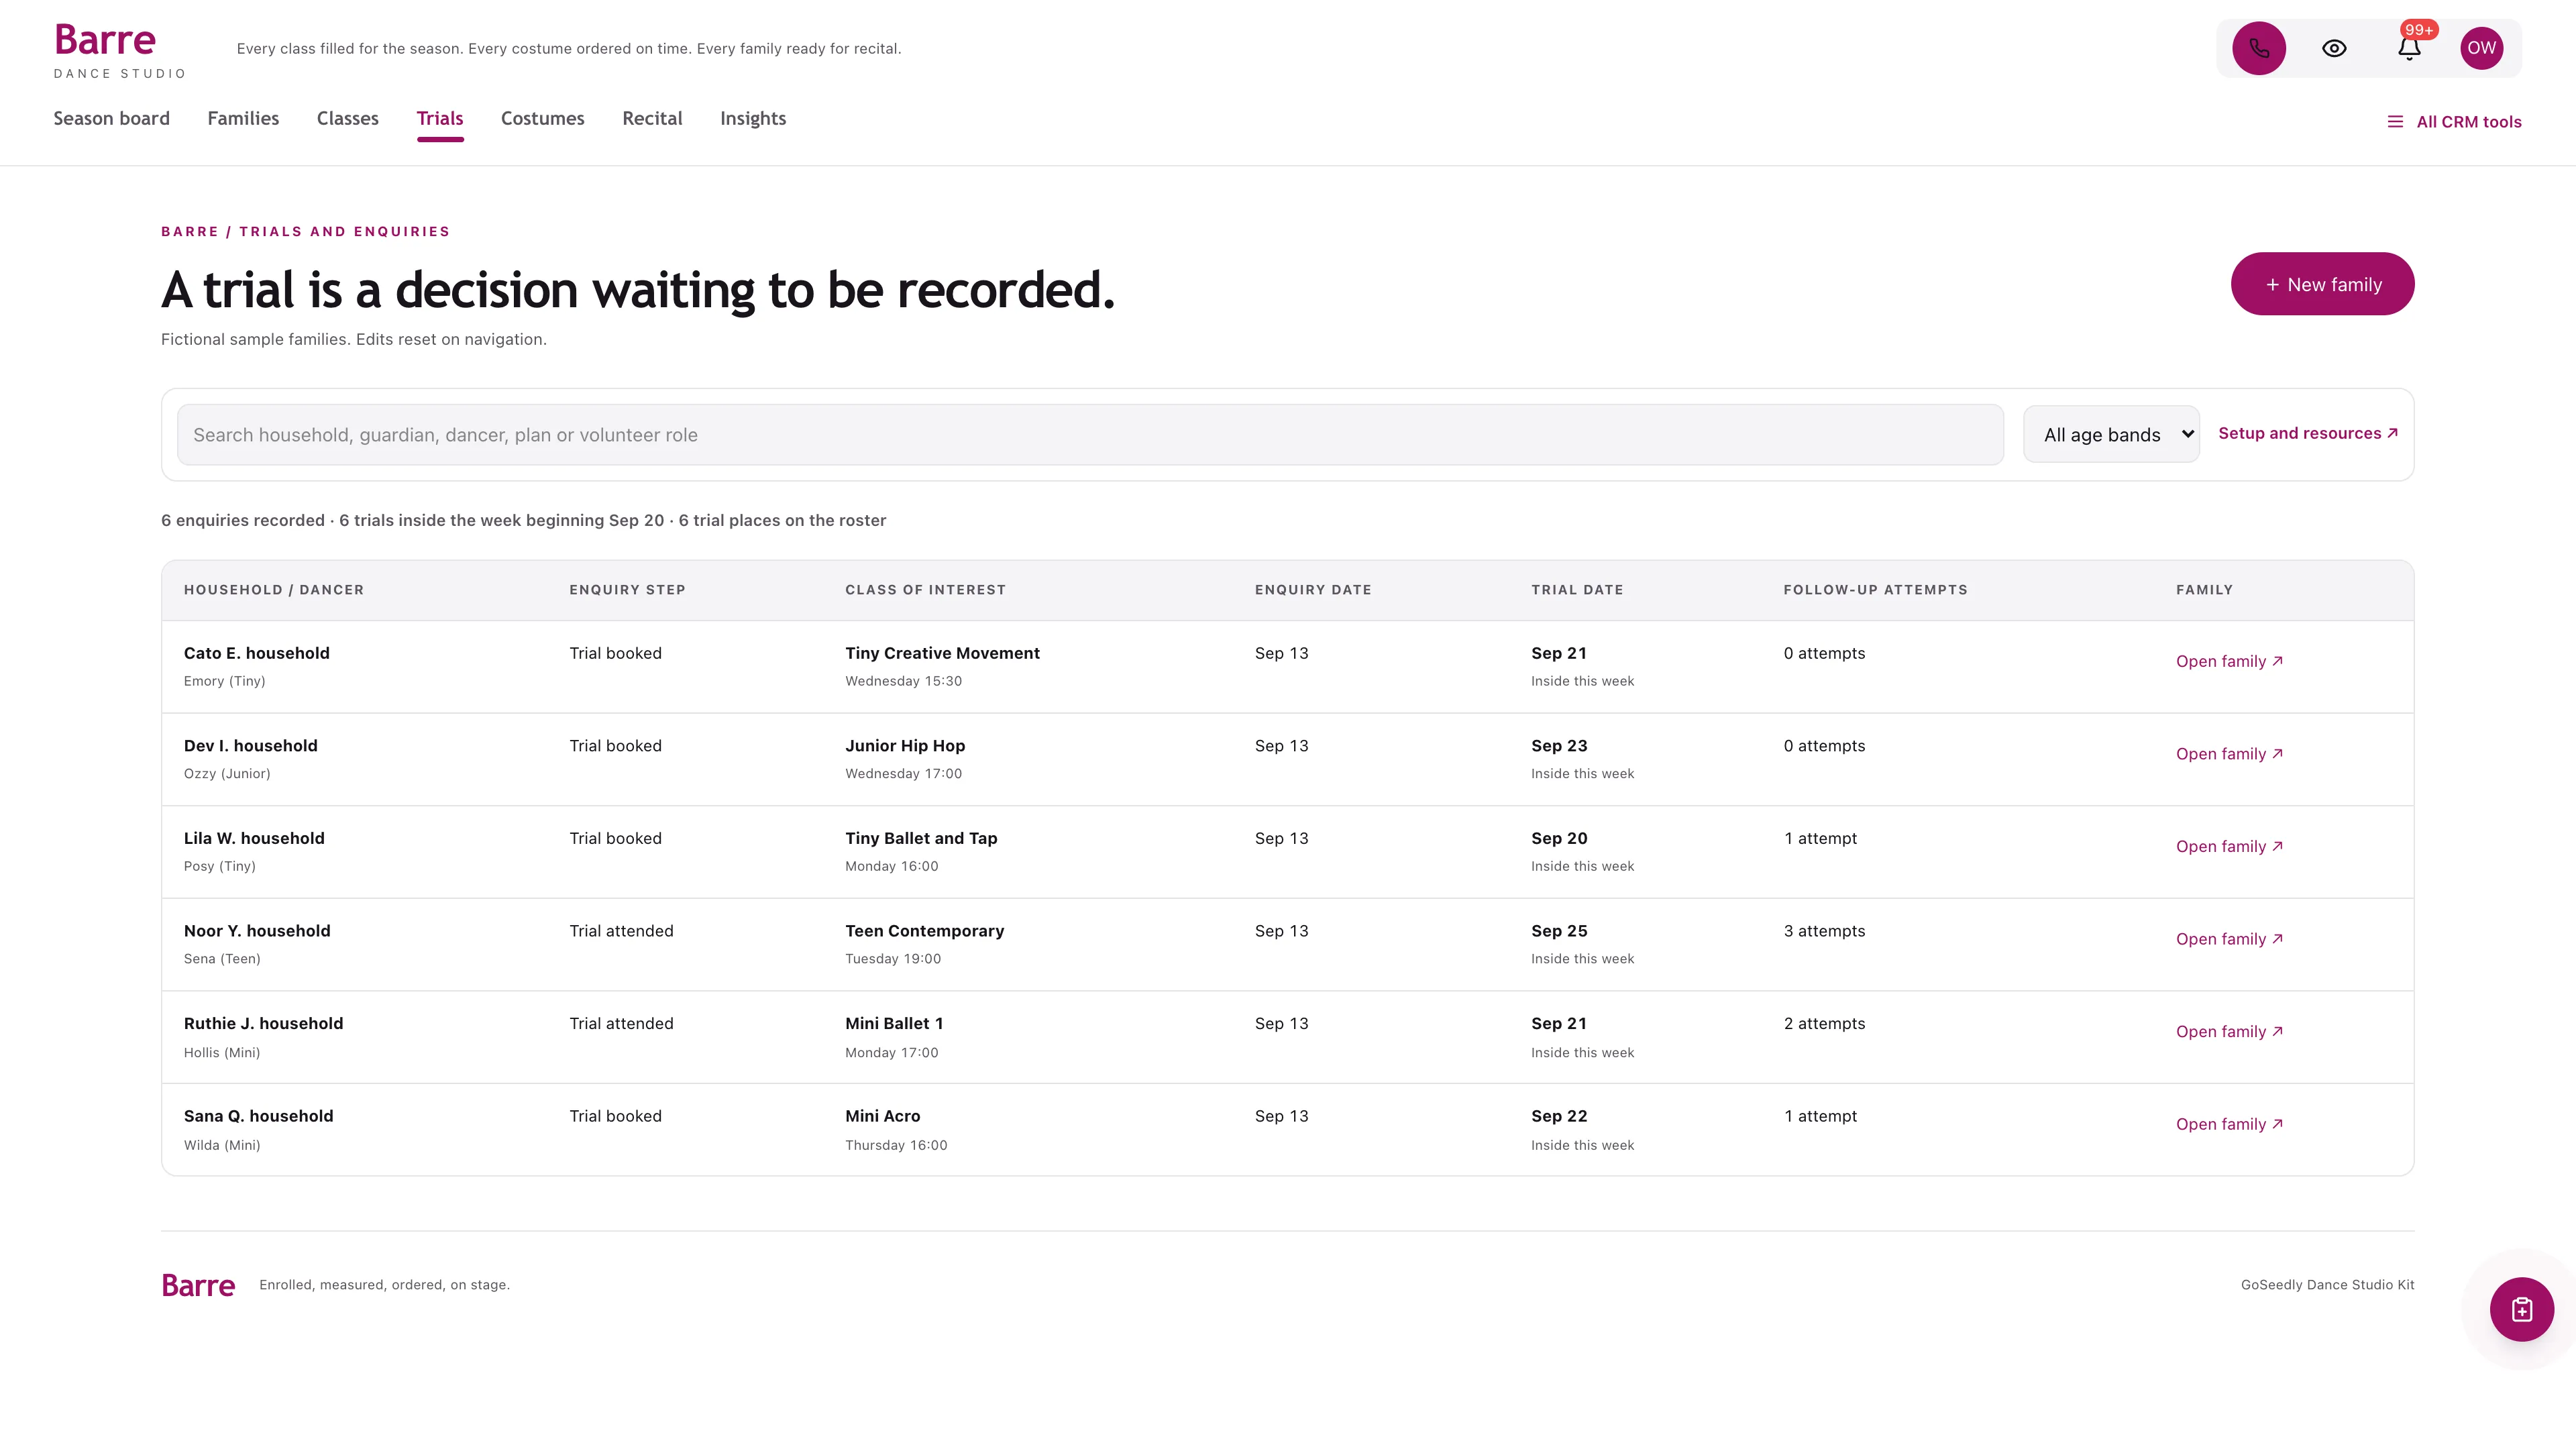Open family for Dev I. household

coord(2229,754)
